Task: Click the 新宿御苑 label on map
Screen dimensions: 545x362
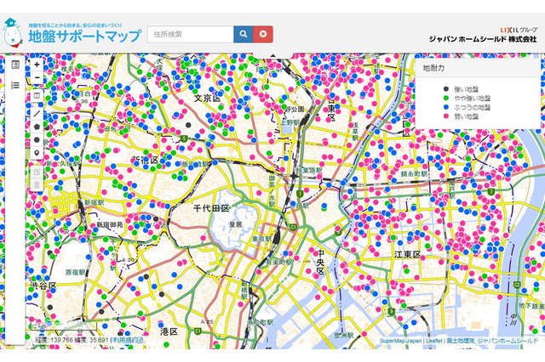Action: (x=110, y=224)
